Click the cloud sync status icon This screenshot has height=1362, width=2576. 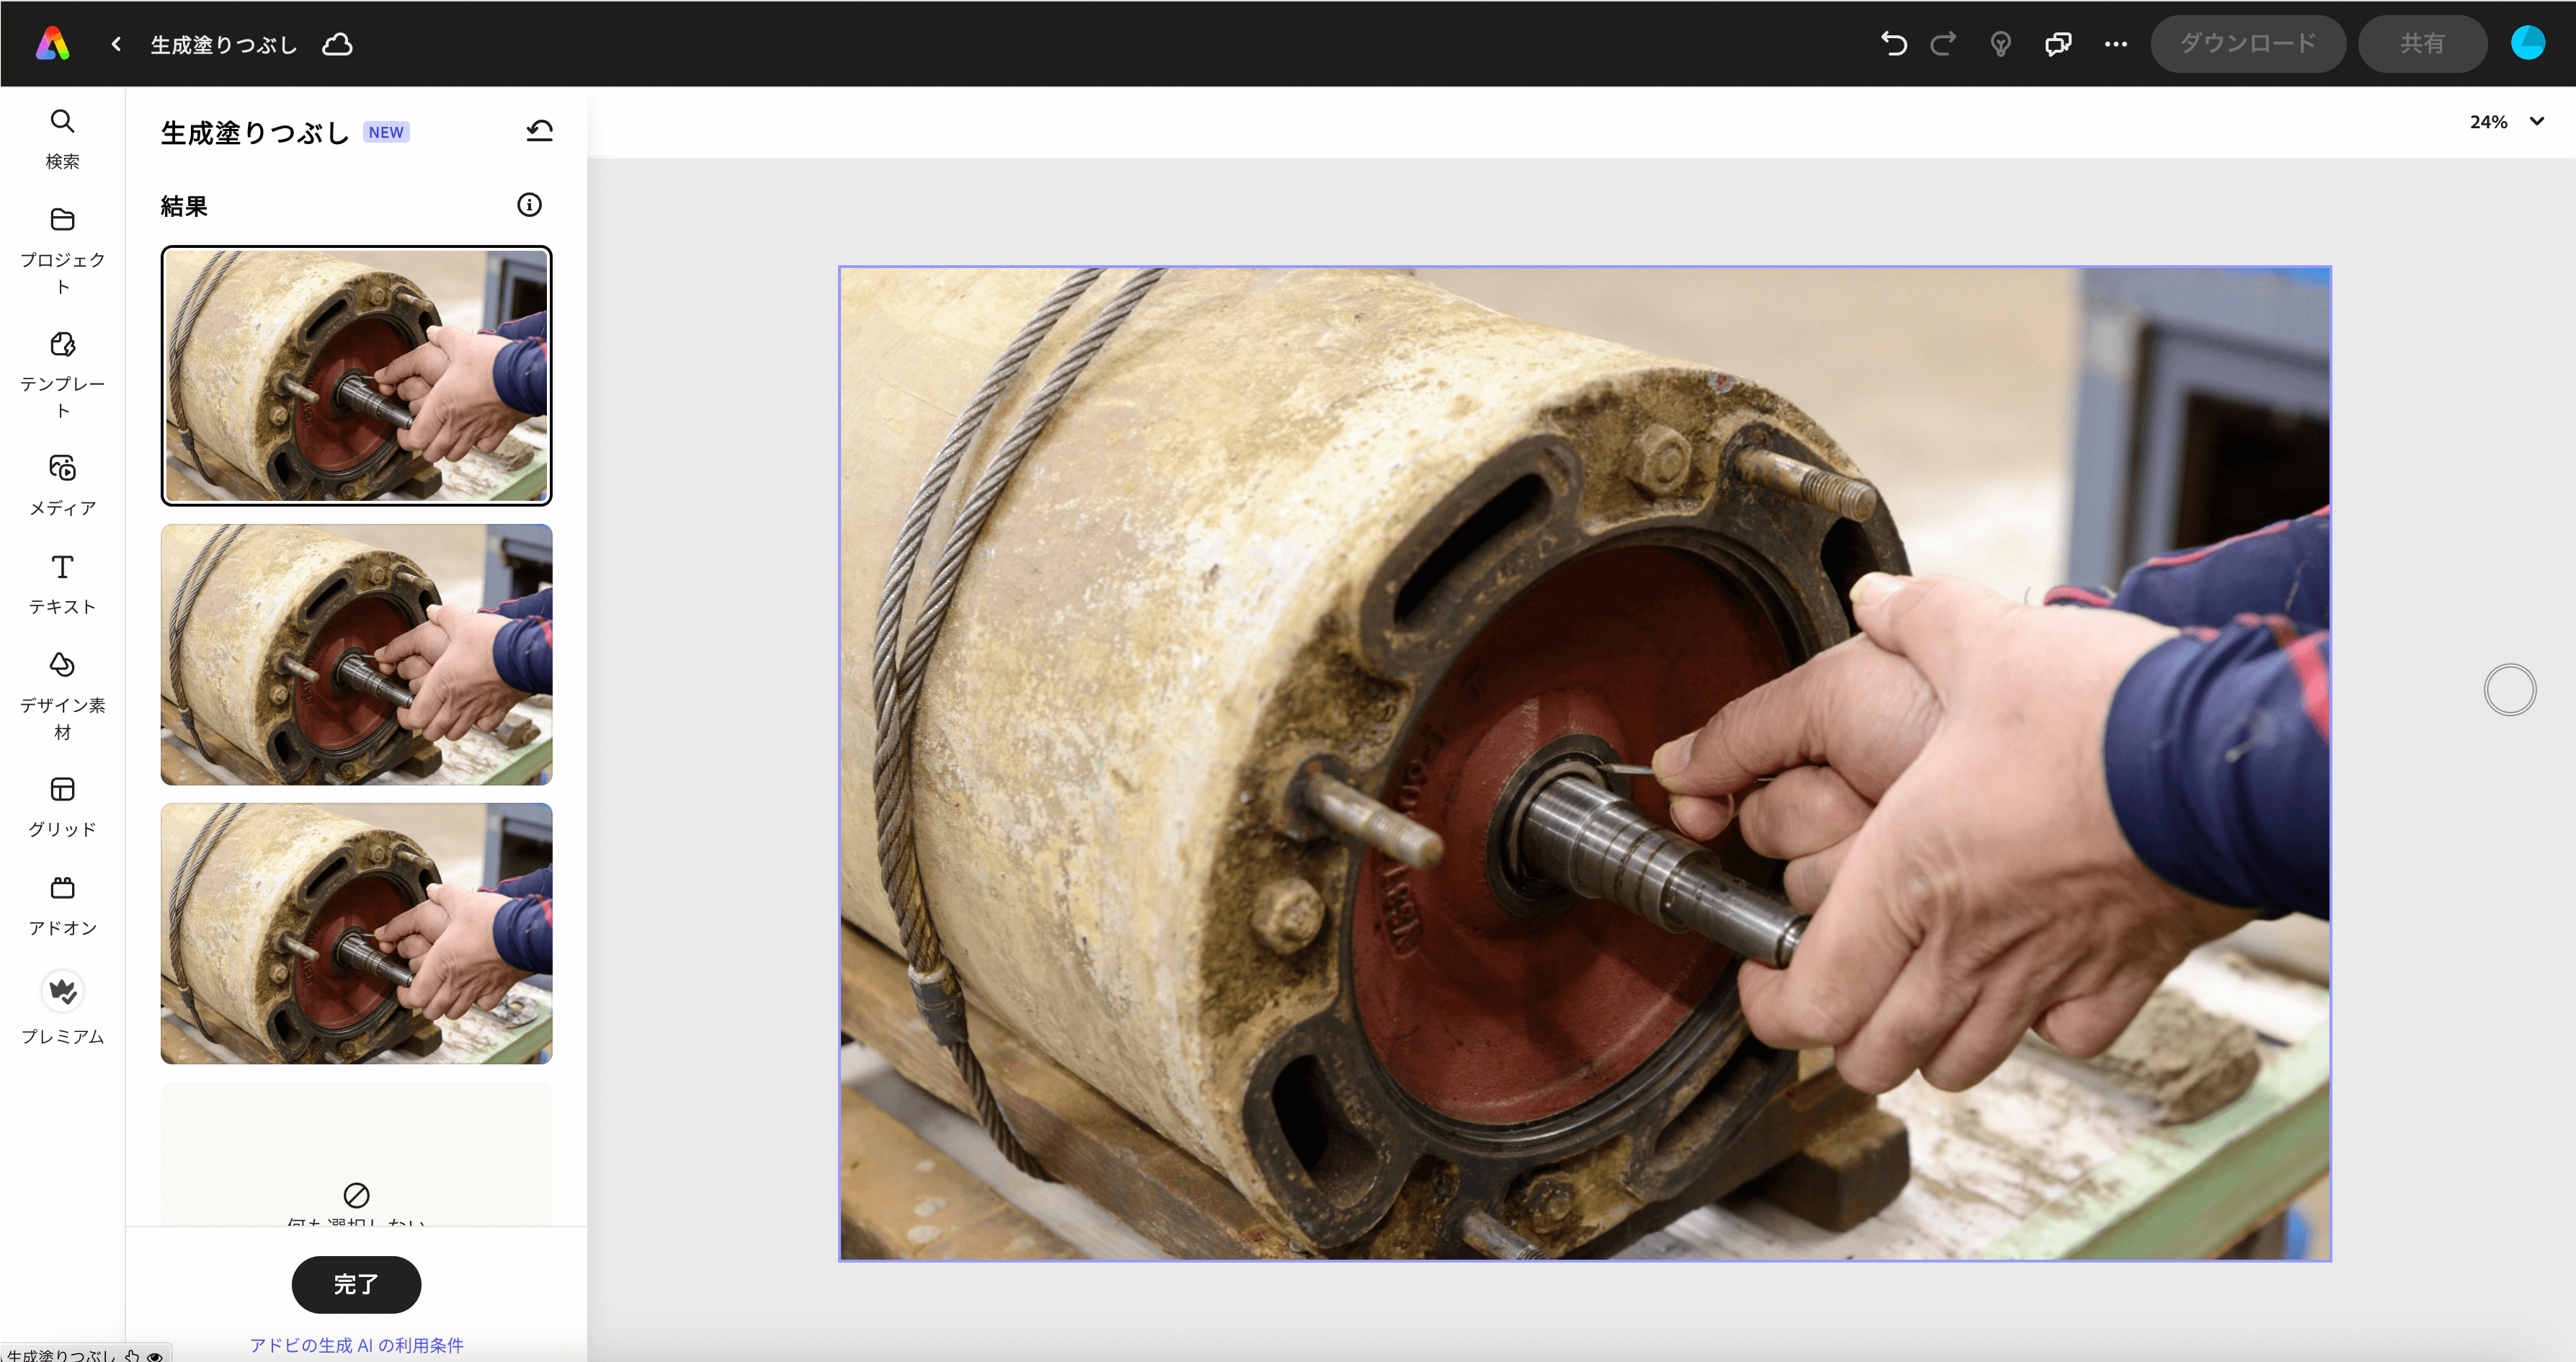click(x=337, y=44)
